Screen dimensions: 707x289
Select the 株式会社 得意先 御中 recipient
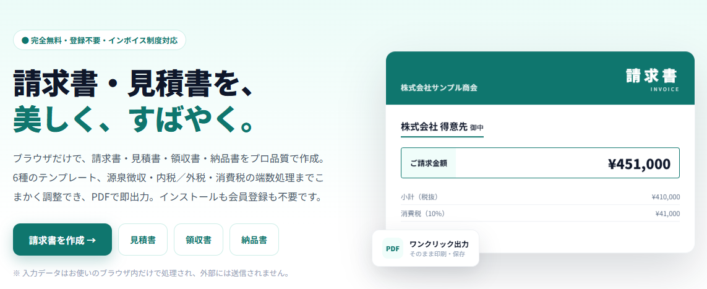point(442,127)
